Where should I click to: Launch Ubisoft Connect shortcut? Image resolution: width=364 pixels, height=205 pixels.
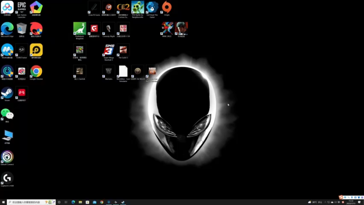point(7,158)
